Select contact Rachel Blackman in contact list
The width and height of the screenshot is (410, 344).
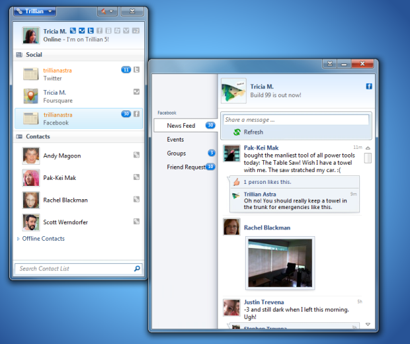pyautogui.click(x=79, y=200)
